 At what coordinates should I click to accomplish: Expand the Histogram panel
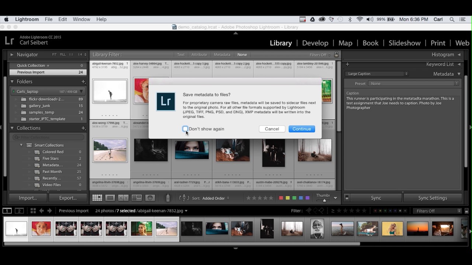coord(459,54)
